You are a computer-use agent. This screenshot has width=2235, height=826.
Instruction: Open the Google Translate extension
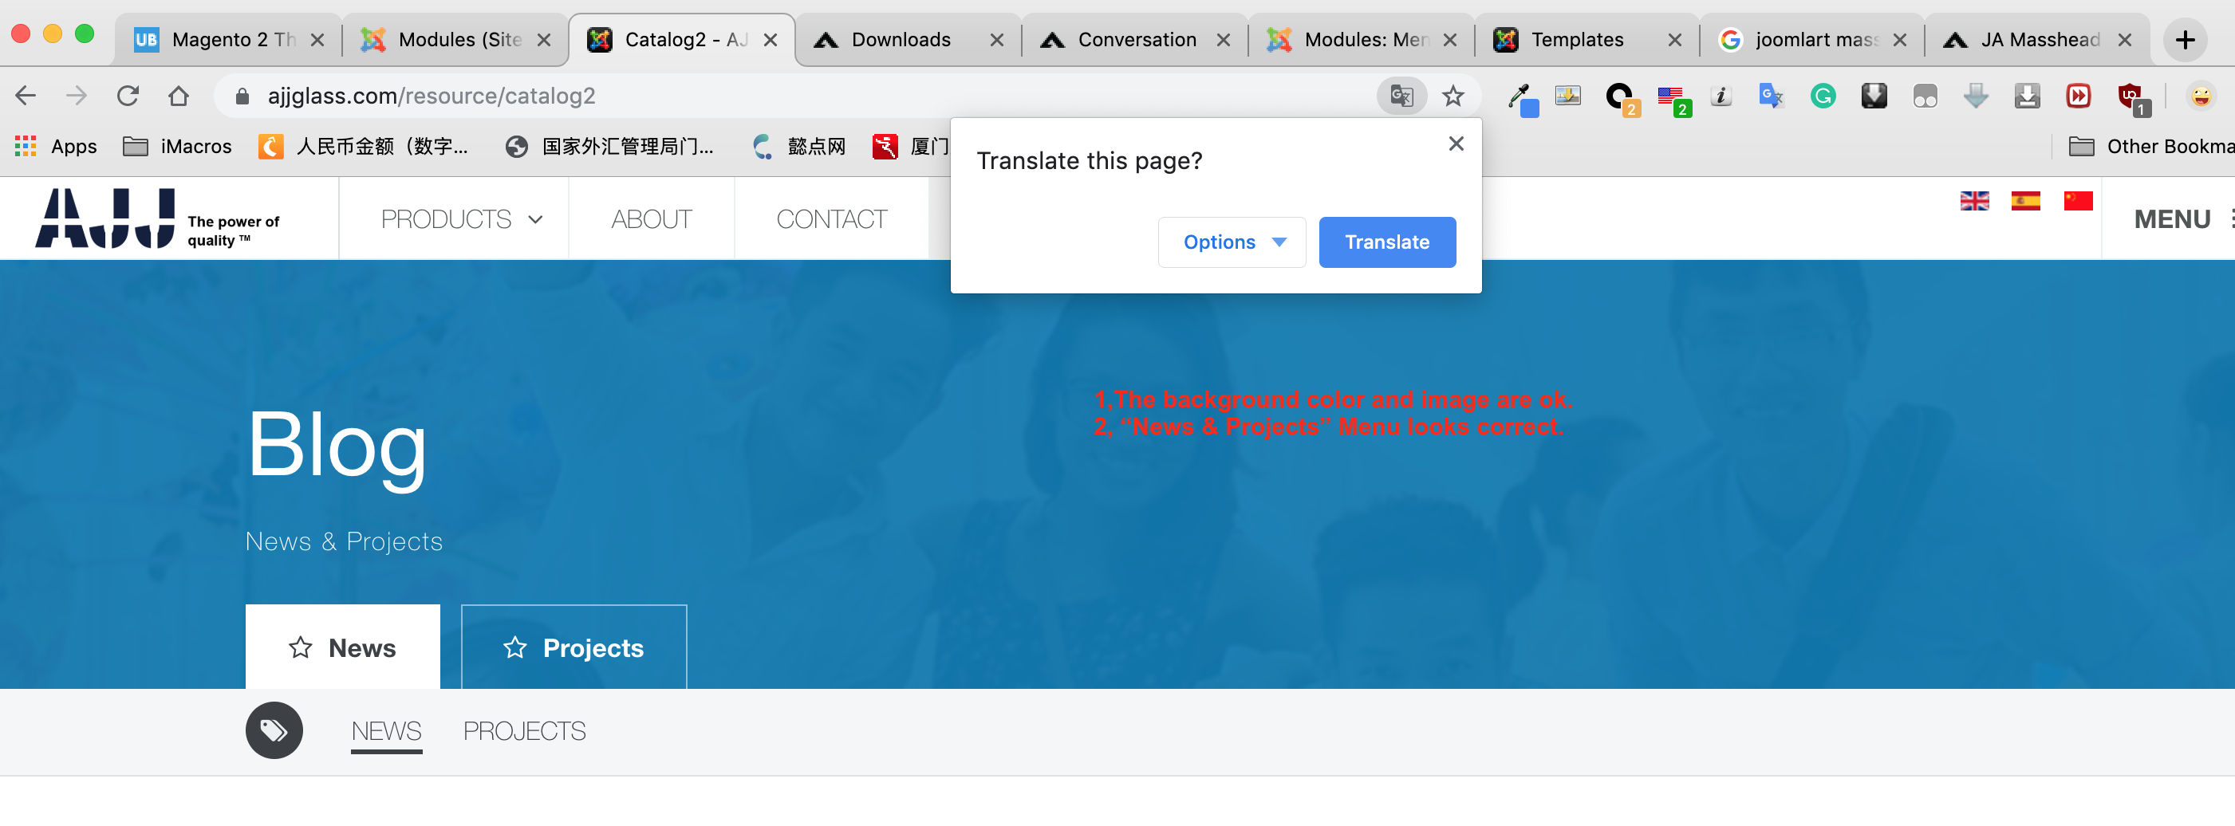coord(1771,96)
